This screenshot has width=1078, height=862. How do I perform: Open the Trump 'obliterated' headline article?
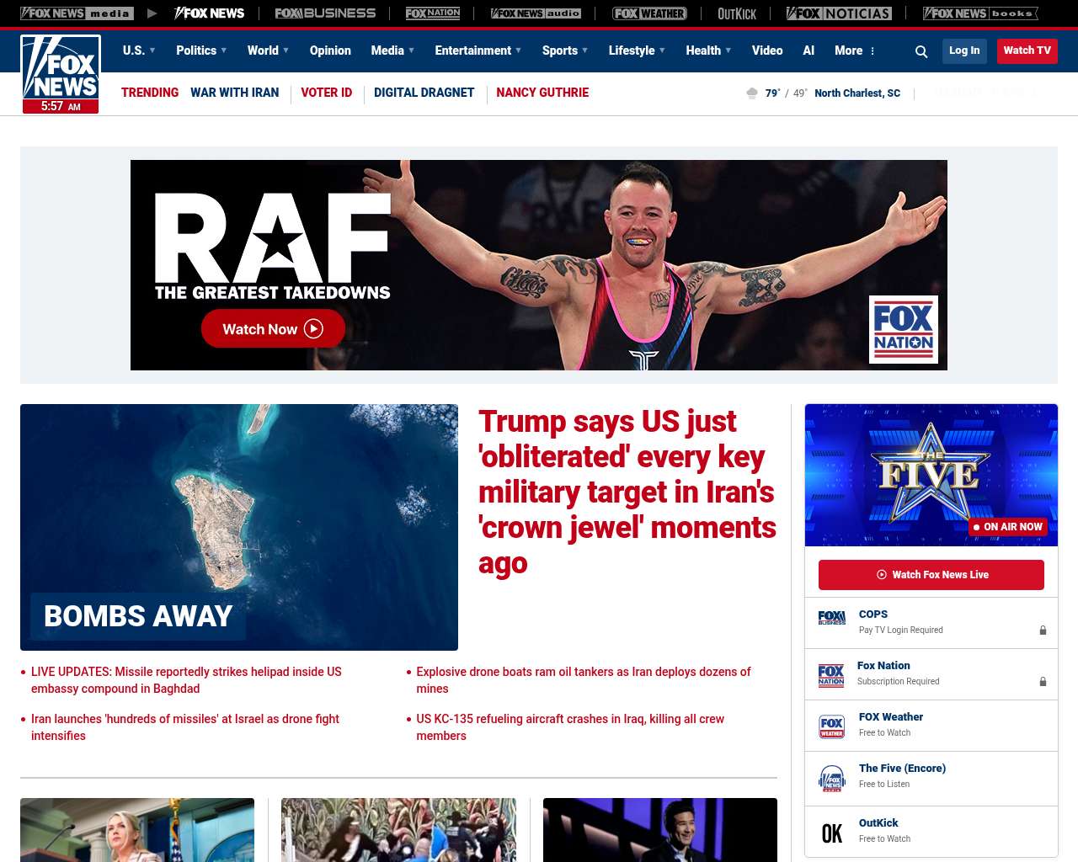click(x=627, y=492)
